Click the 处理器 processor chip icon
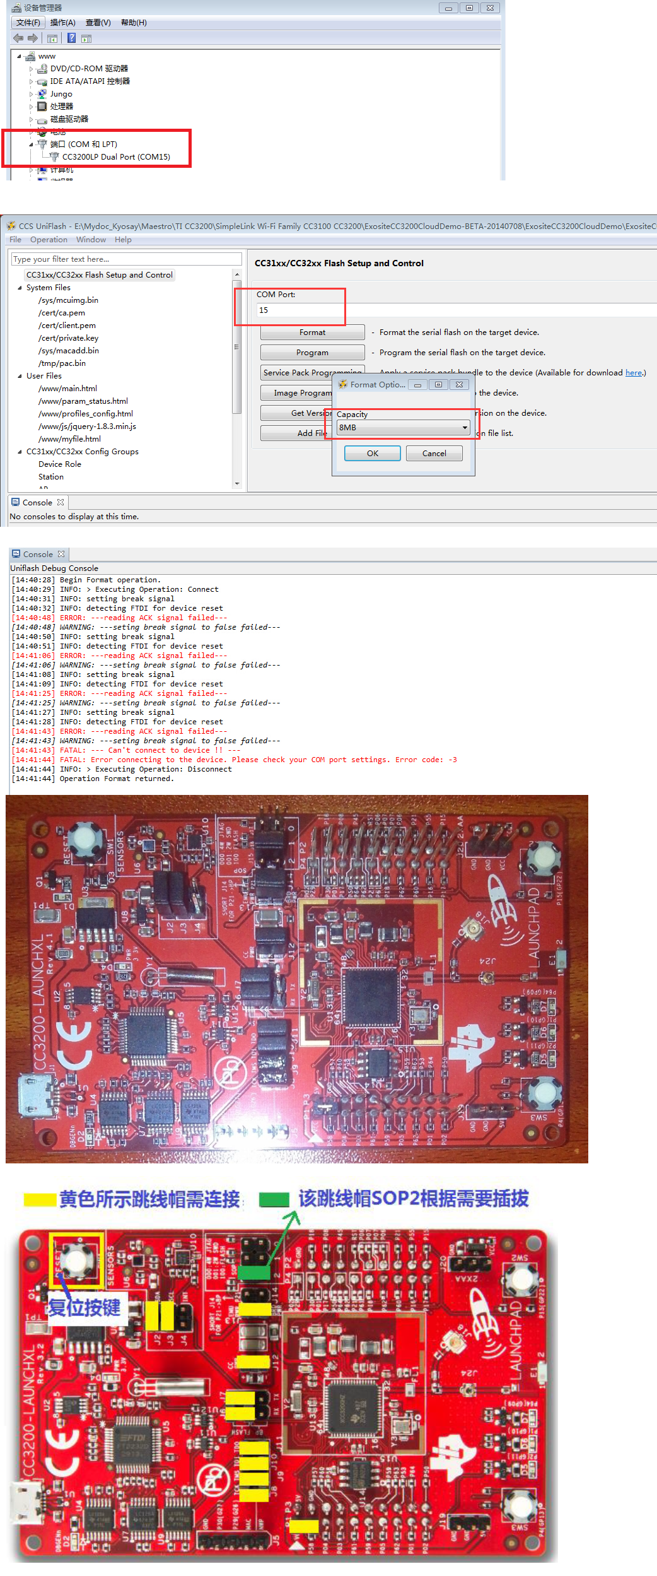Image resolution: width=657 pixels, height=1576 pixels. coord(42,107)
